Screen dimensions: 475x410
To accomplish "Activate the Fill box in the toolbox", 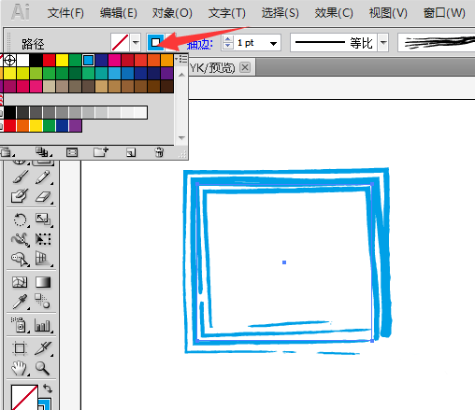I will [x=24, y=397].
